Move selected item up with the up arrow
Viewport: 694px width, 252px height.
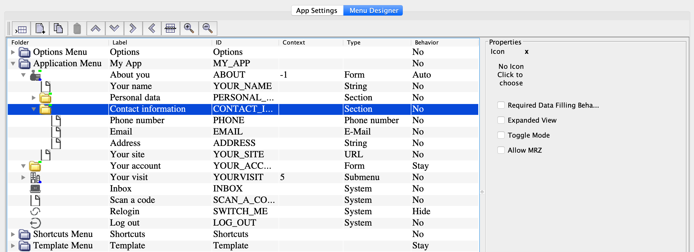tap(96, 28)
